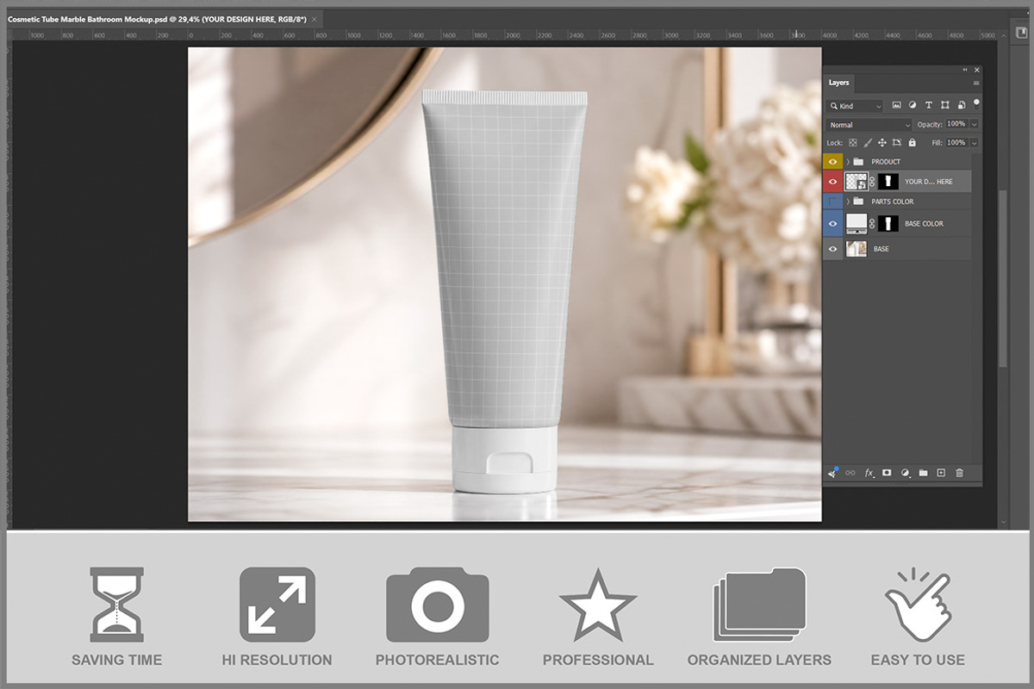Screen dimensions: 1034x689
Task: Click the PRODUCT group name
Action: pyautogui.click(x=886, y=162)
